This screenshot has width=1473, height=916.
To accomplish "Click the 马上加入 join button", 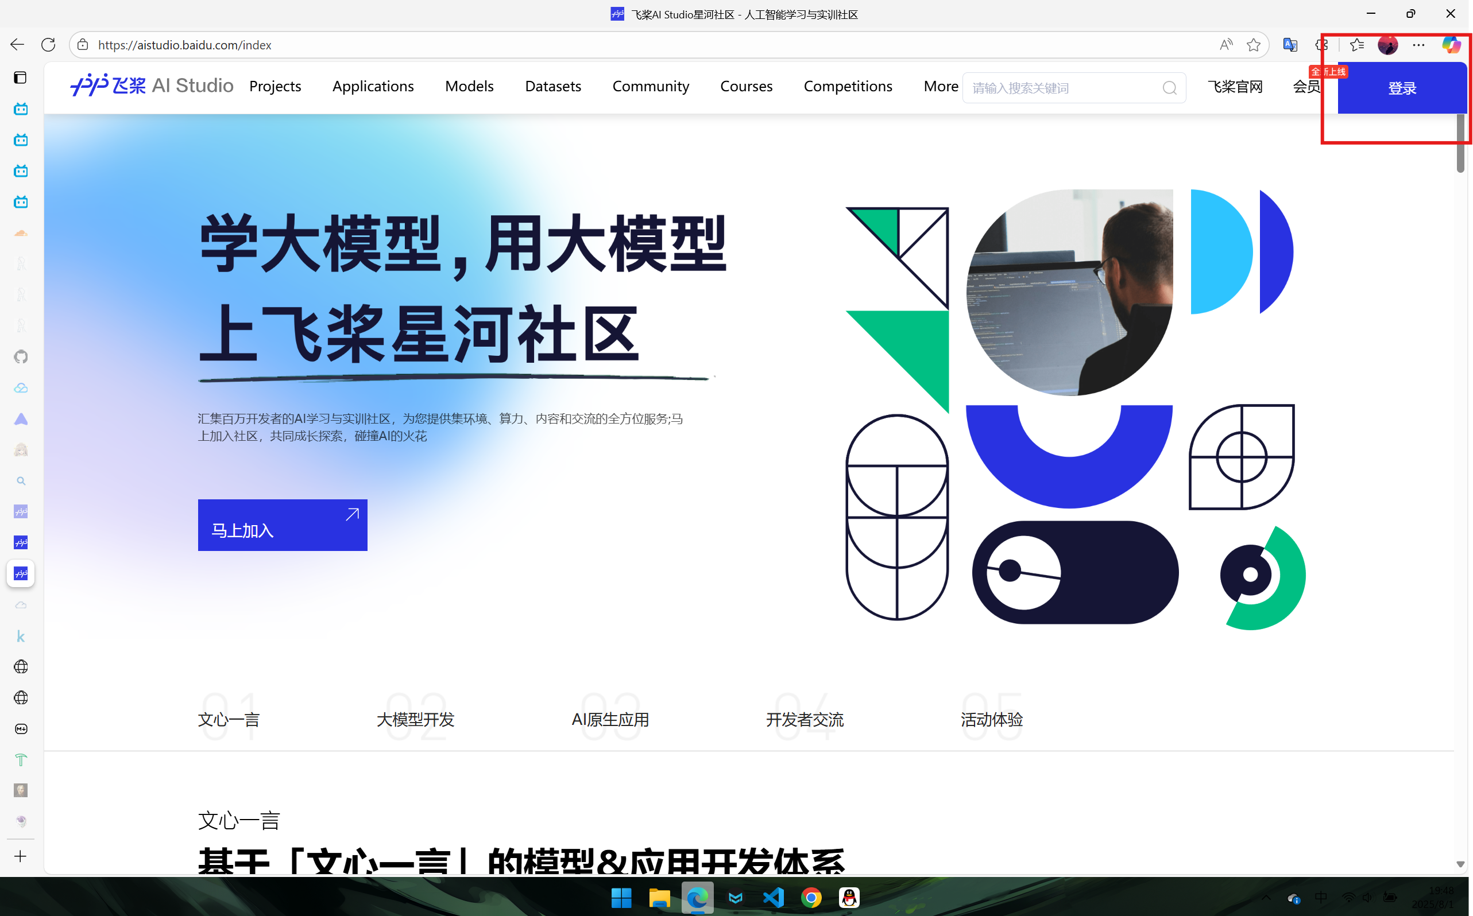I will [283, 525].
